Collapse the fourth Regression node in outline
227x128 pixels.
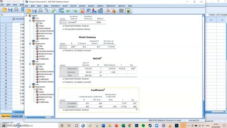point(30,87)
